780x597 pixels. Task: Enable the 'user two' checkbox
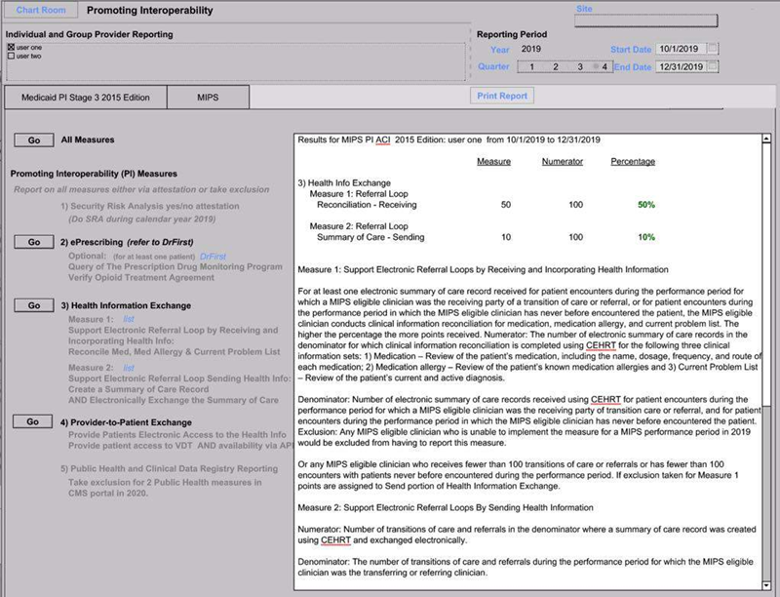click(x=11, y=56)
